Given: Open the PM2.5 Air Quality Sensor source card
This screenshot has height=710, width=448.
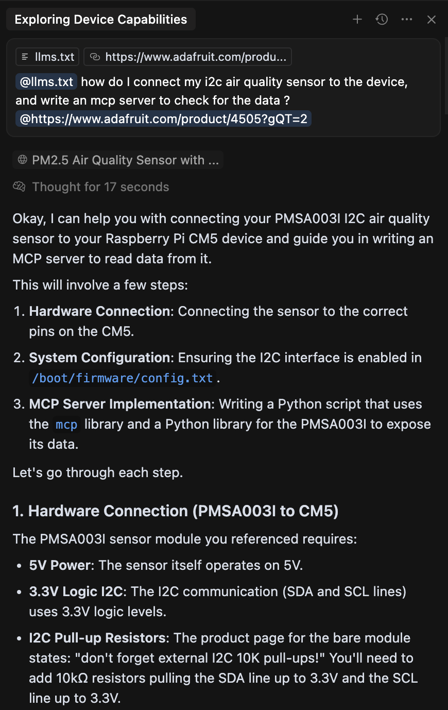Looking at the screenshot, I should [117, 160].
